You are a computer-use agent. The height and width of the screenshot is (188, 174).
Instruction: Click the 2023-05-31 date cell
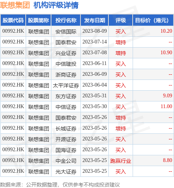coord(95,96)
